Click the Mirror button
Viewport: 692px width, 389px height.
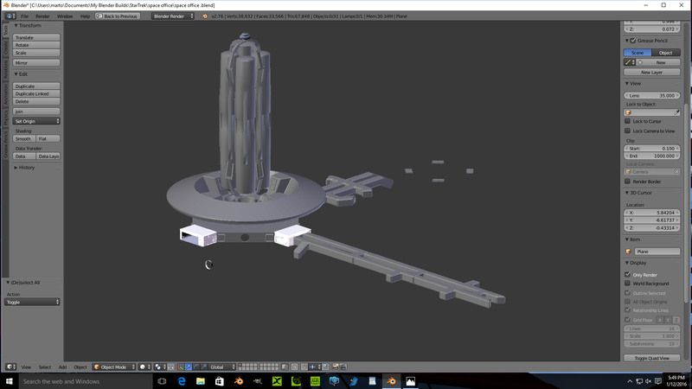(36, 62)
